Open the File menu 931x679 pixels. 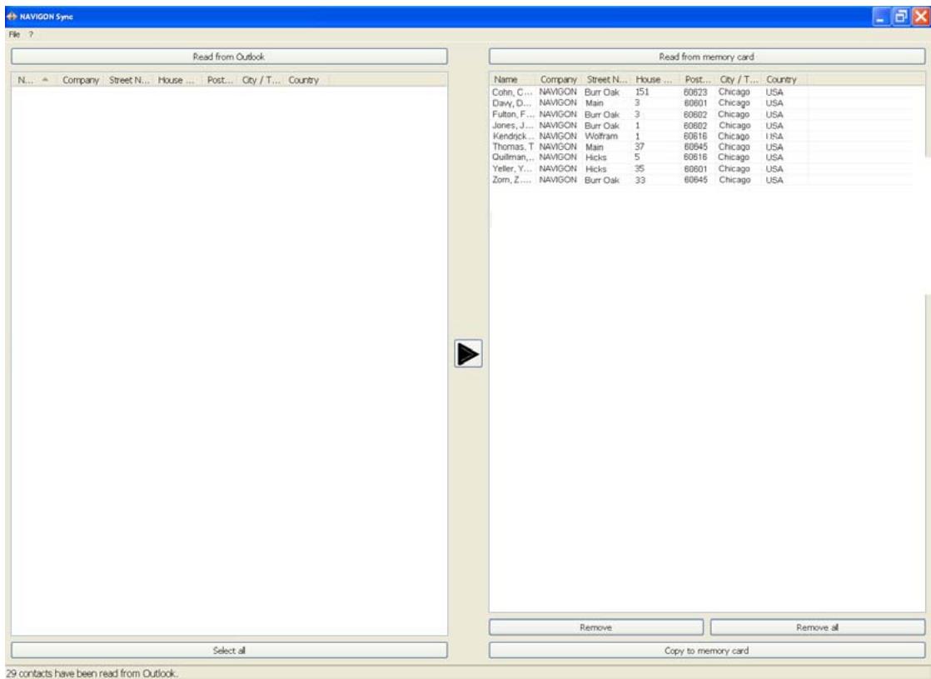tap(14, 34)
